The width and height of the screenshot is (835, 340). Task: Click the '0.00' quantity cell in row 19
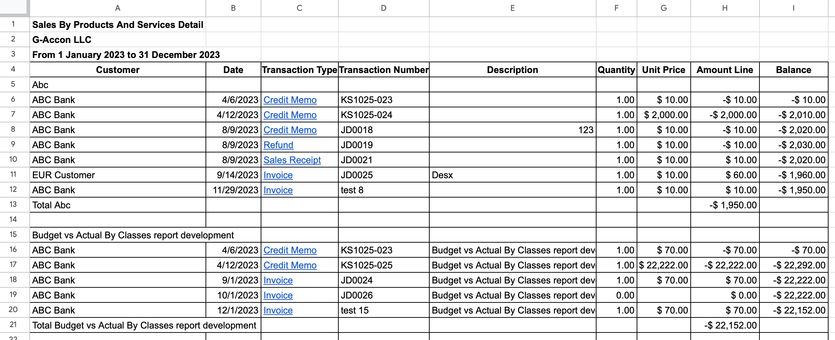(617, 295)
